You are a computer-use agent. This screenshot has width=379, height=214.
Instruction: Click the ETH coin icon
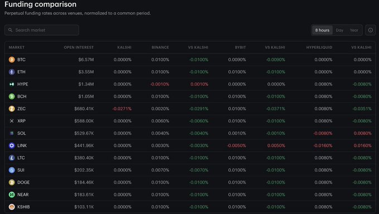point(12,72)
